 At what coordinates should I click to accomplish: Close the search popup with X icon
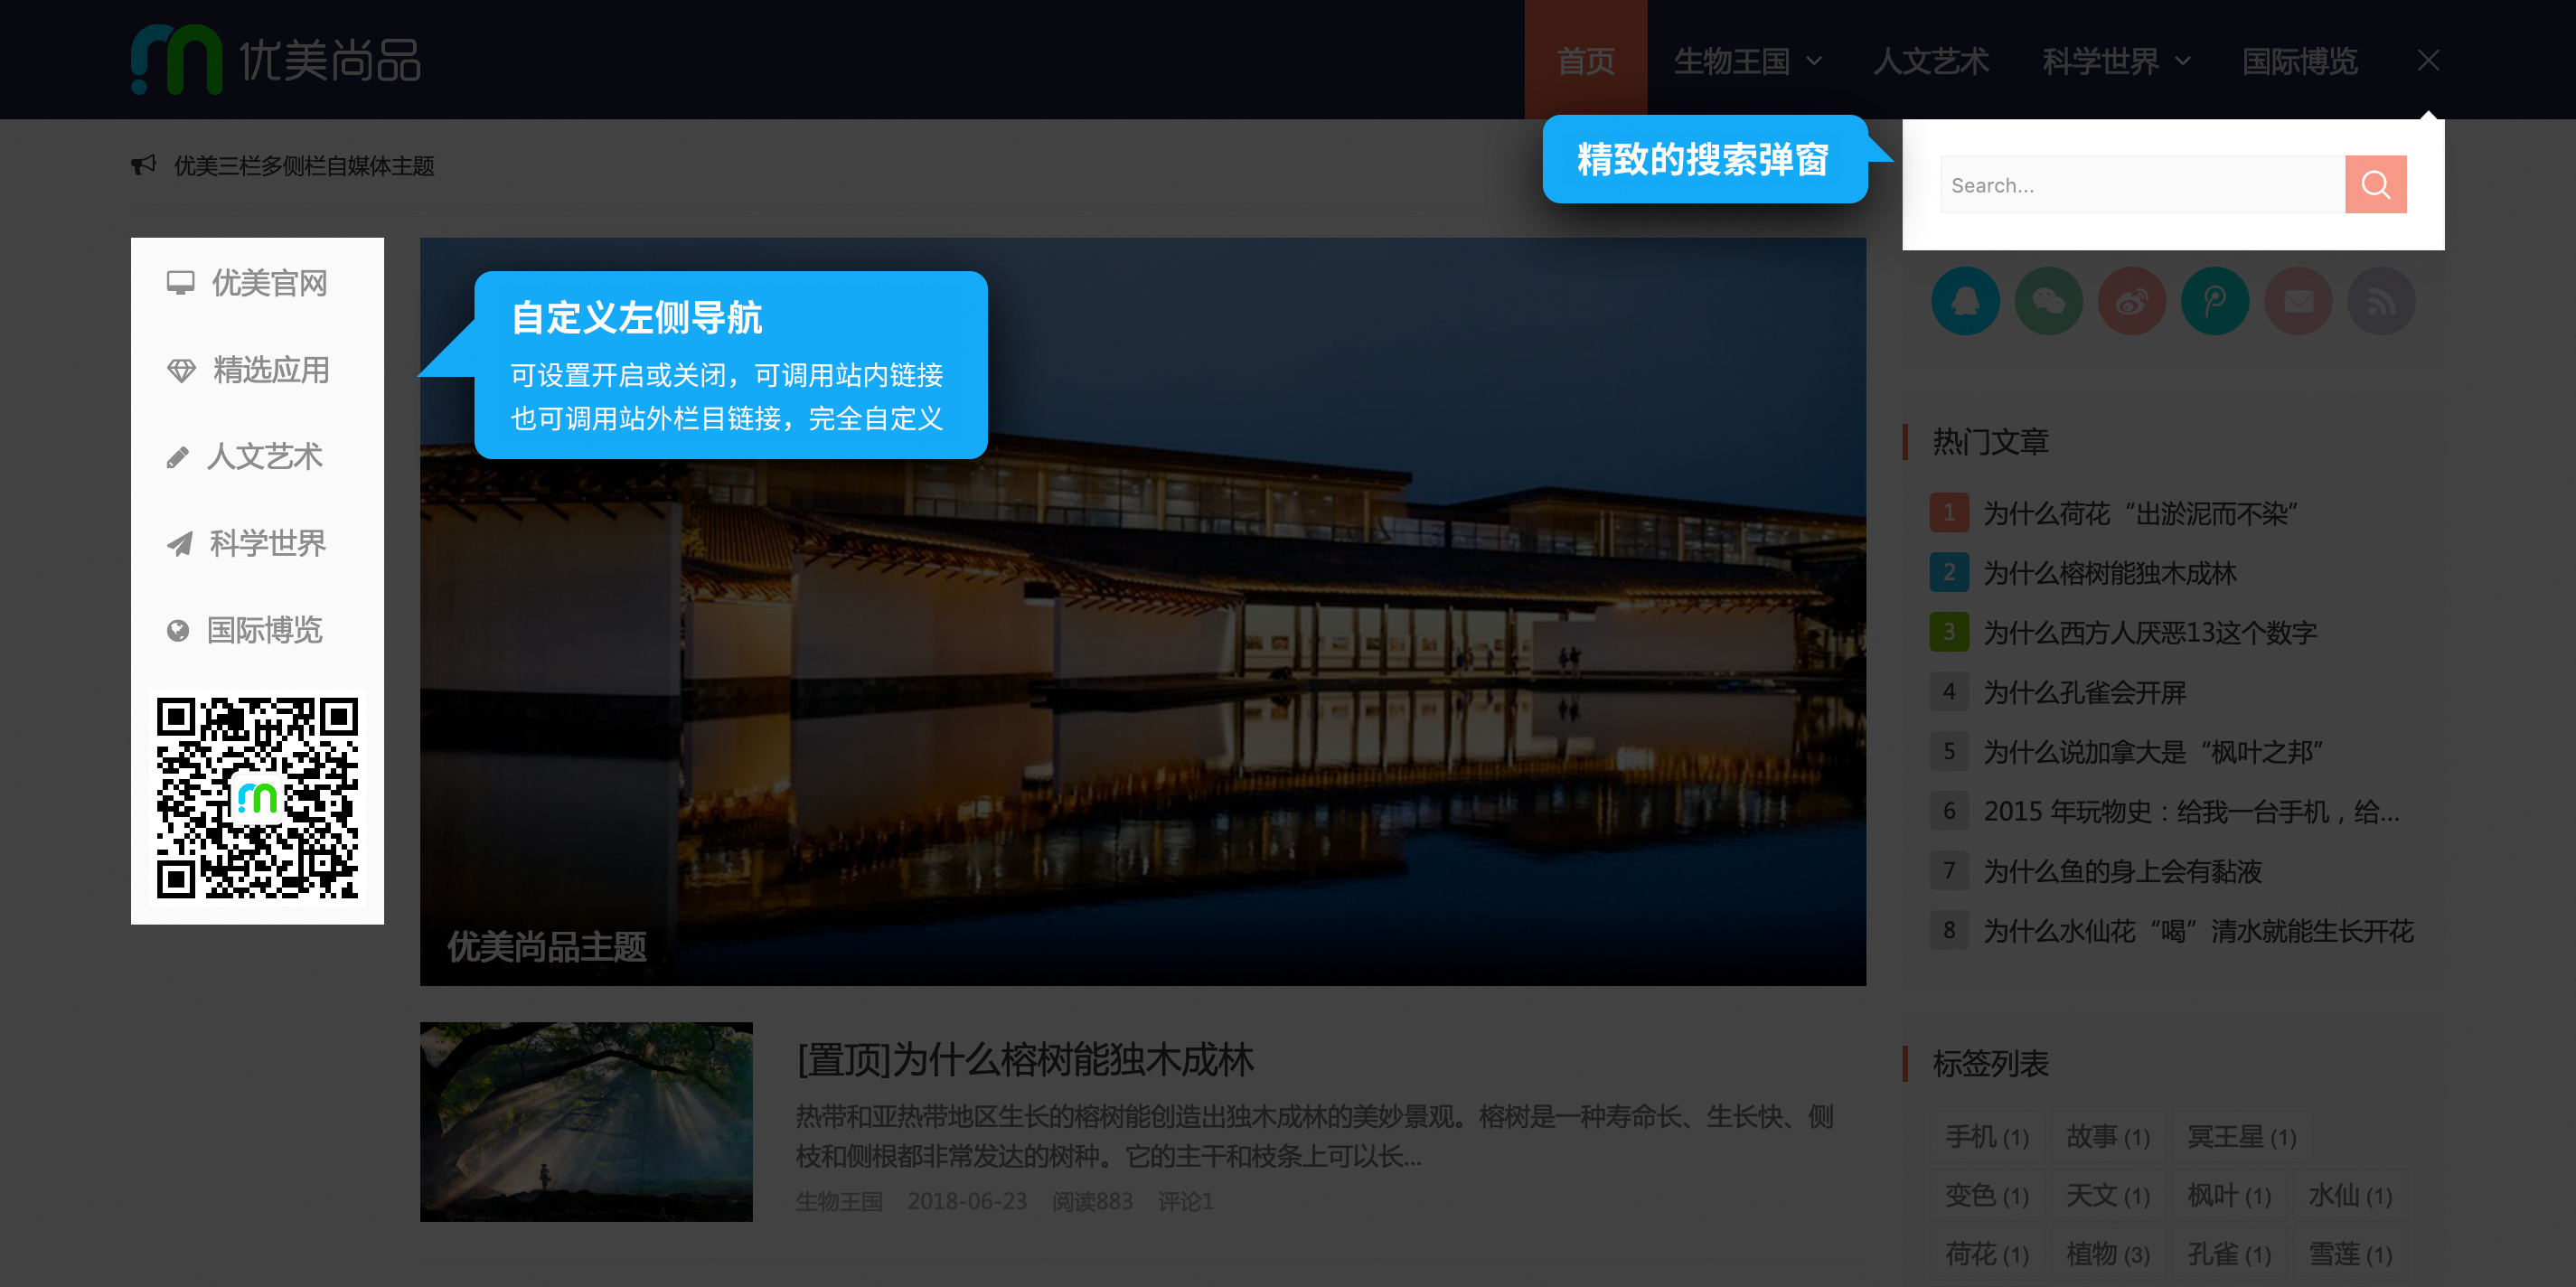point(2427,61)
